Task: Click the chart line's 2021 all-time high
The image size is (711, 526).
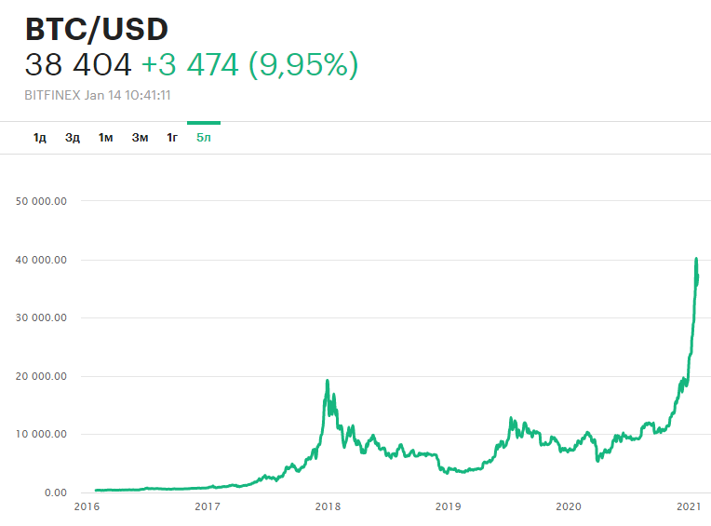Action: coord(696,260)
